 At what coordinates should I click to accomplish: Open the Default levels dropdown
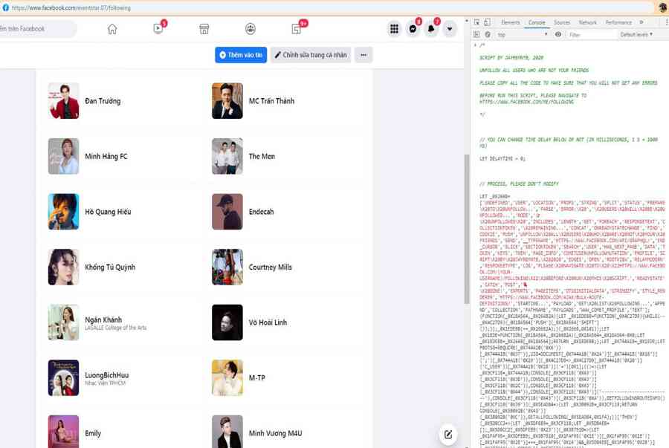636,34
